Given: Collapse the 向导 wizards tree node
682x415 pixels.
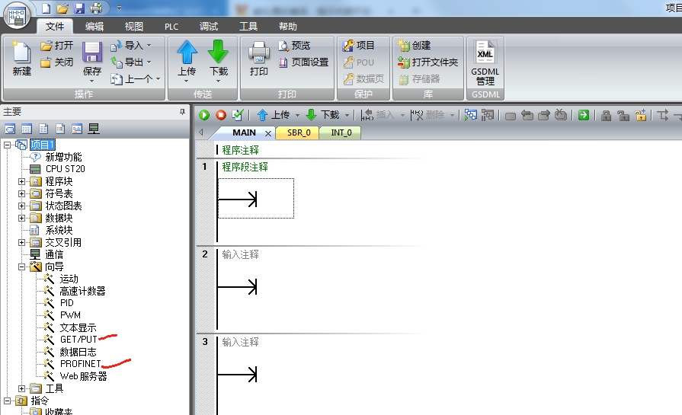Looking at the screenshot, I should point(22,267).
